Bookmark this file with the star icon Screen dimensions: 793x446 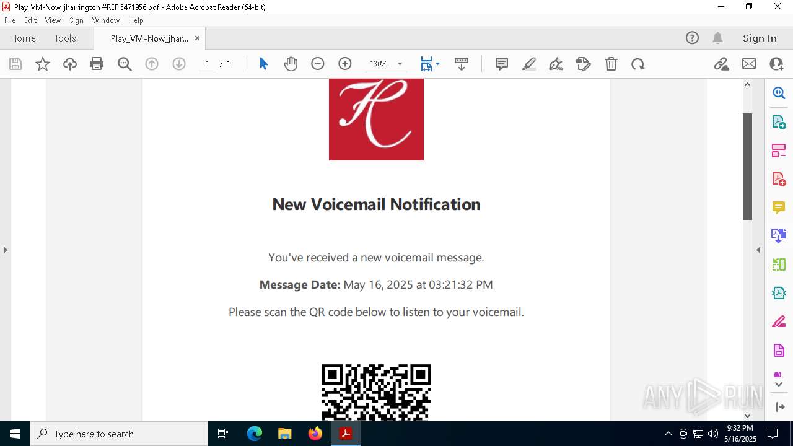click(x=43, y=64)
